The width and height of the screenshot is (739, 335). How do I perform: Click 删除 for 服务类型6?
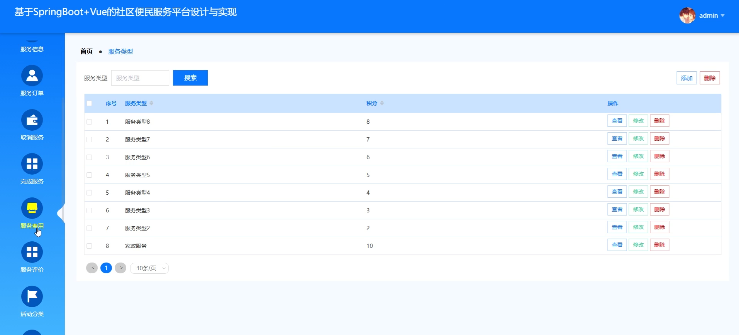tap(659, 156)
